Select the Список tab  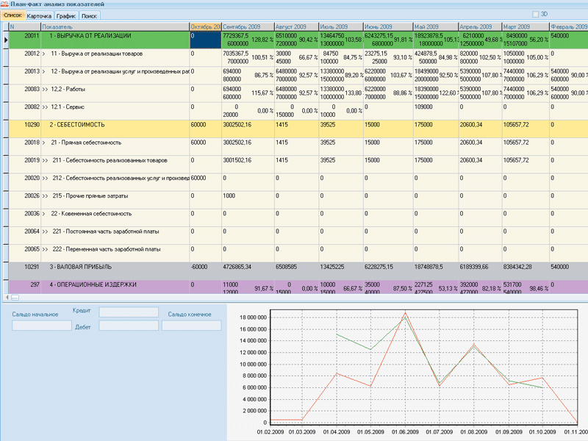click(x=12, y=15)
